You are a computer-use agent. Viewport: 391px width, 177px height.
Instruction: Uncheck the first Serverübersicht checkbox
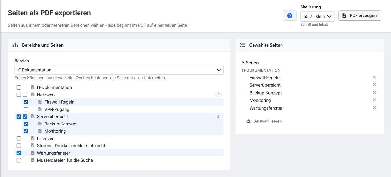19,117
